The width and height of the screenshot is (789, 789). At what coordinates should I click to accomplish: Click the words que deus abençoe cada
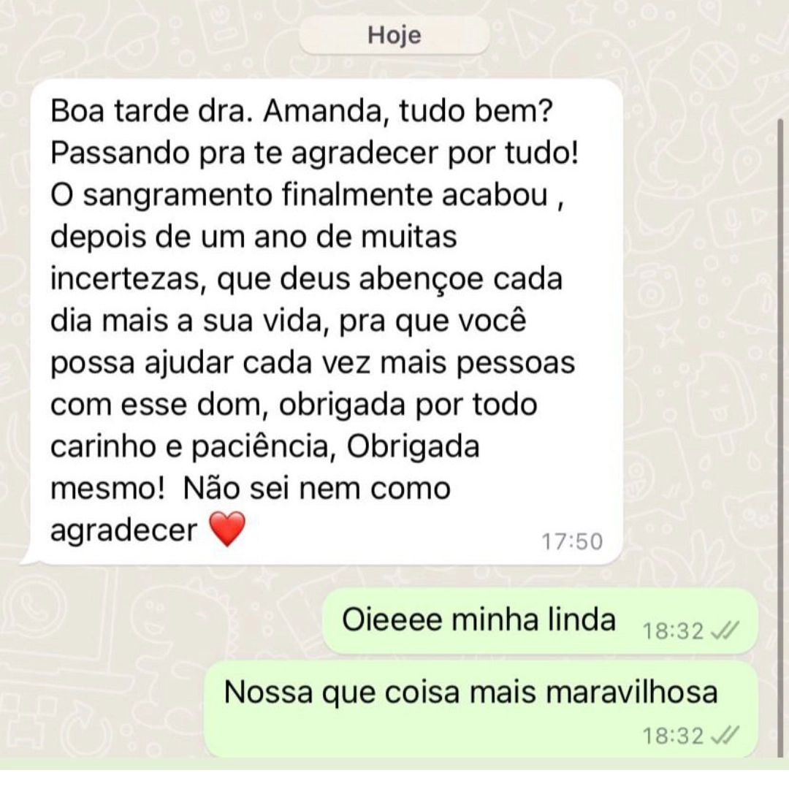click(390, 279)
